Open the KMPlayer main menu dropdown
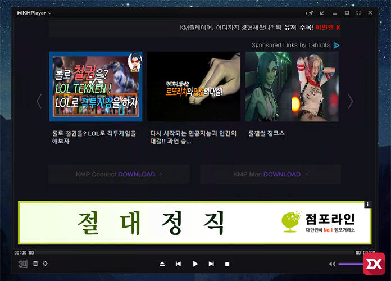The image size is (391, 281). tap(34, 13)
